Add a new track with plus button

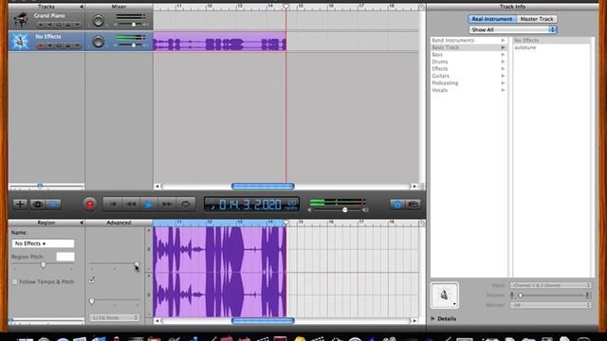pos(20,205)
